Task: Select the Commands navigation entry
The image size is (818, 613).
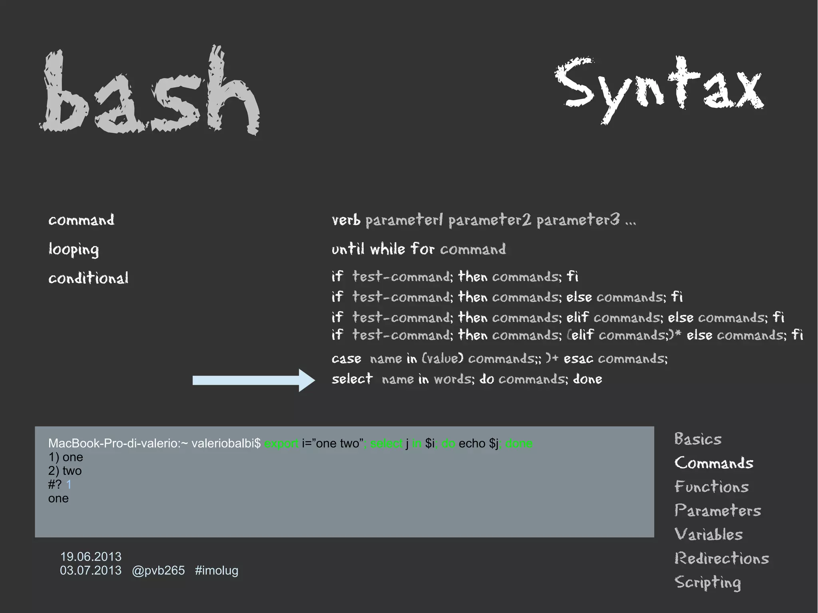Action: click(714, 463)
